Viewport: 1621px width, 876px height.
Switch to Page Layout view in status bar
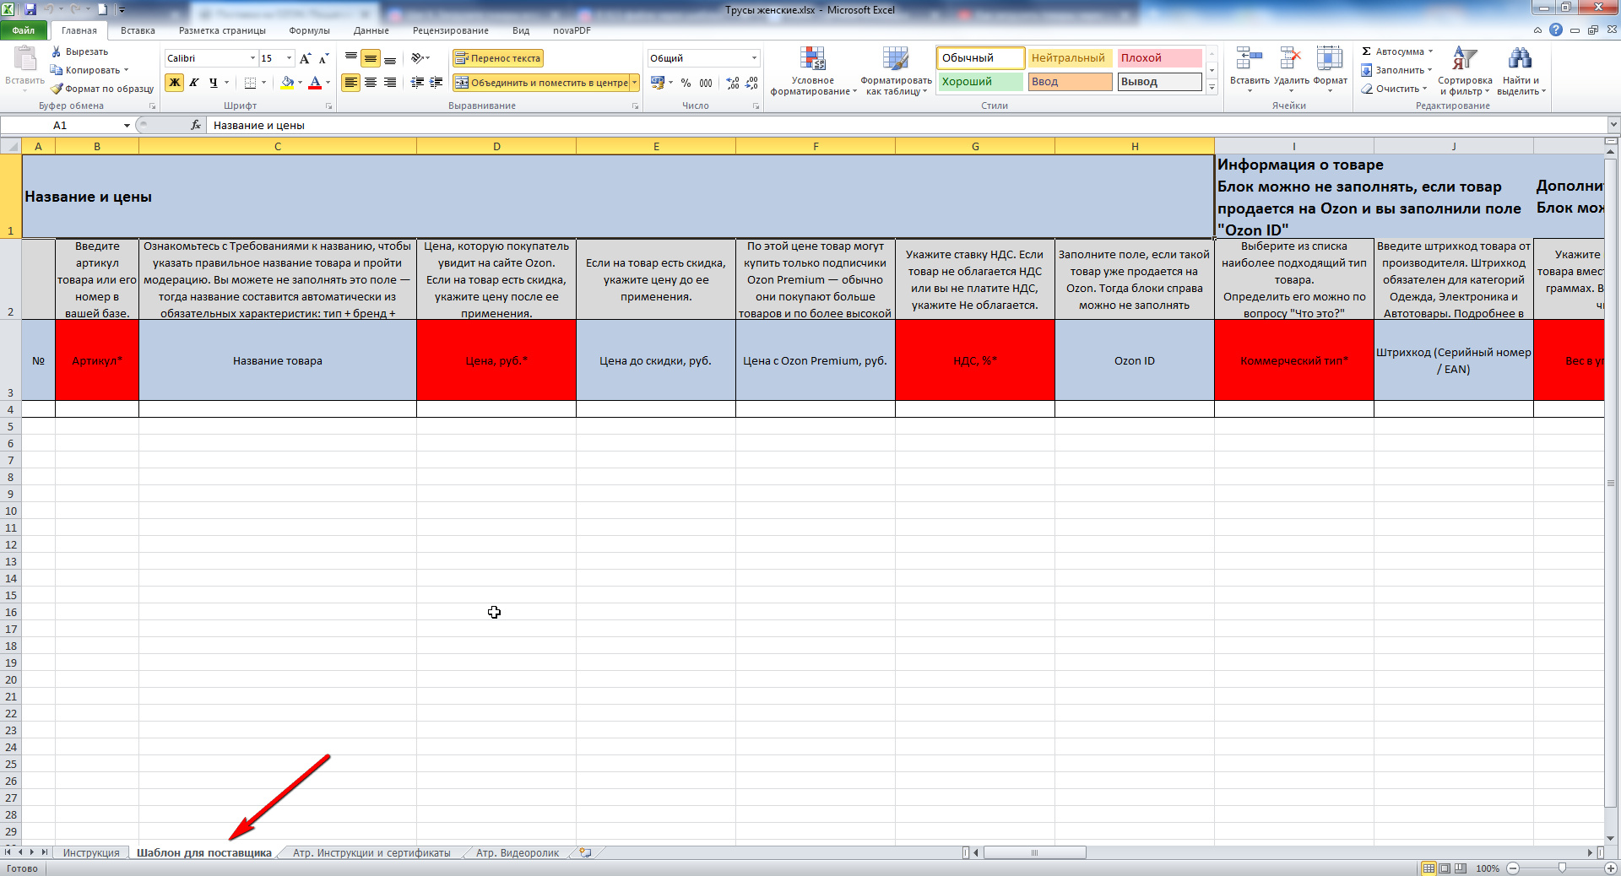click(1445, 868)
